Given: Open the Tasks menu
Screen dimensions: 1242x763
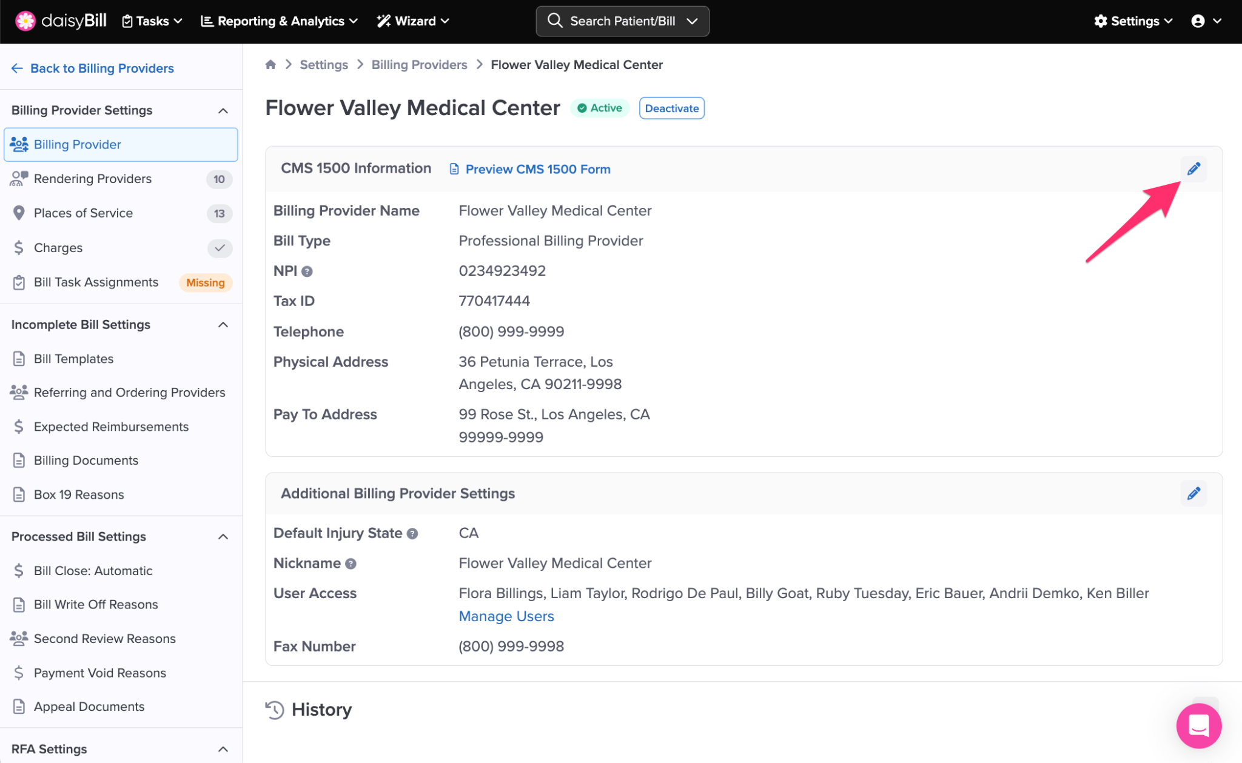Looking at the screenshot, I should tap(152, 21).
